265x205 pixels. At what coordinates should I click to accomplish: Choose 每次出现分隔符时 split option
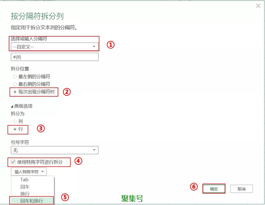(15, 92)
